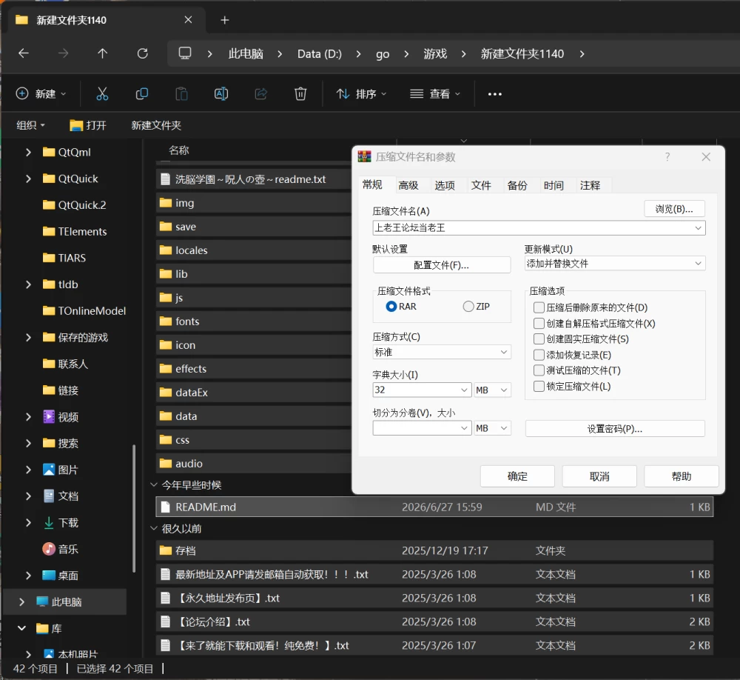
Task: Click the computer monitor icon in address bar
Action: pyautogui.click(x=184, y=53)
